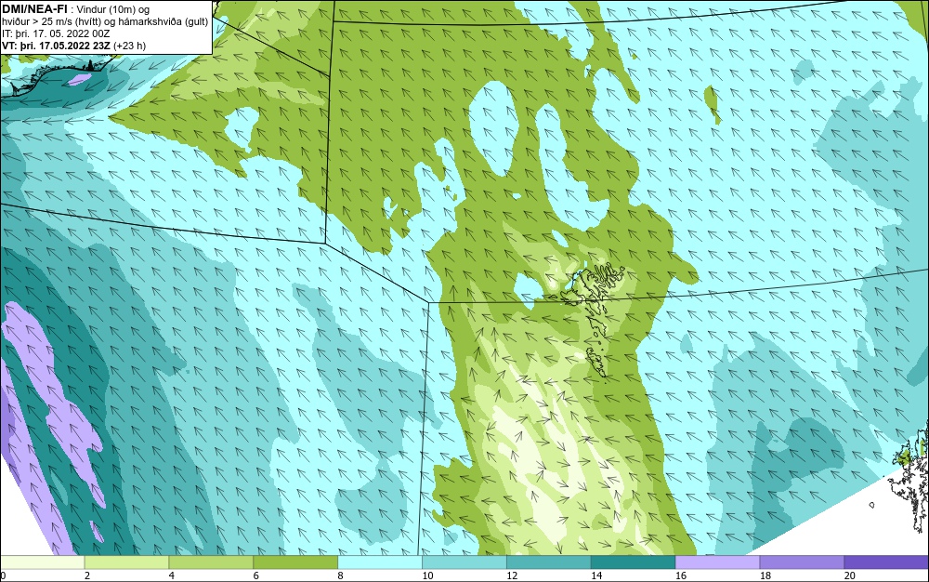Click the 'VT: þri. 17.05.2022 23Z' valid time
This screenshot has width=929, height=582.
(x=55, y=46)
